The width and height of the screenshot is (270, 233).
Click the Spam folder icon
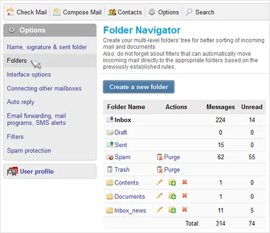point(110,157)
